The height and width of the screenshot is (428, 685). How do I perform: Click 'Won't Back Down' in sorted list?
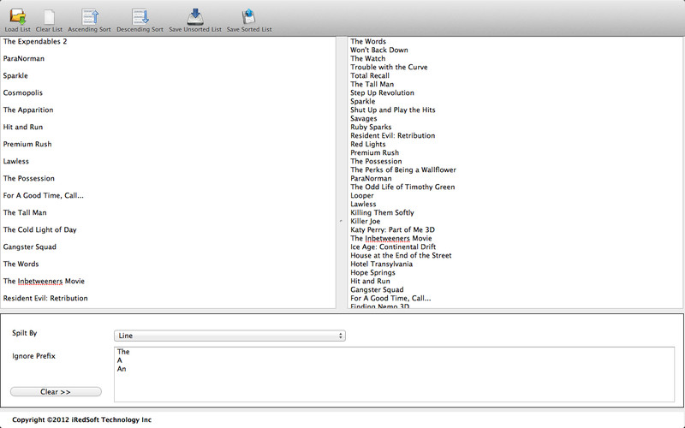(x=379, y=50)
